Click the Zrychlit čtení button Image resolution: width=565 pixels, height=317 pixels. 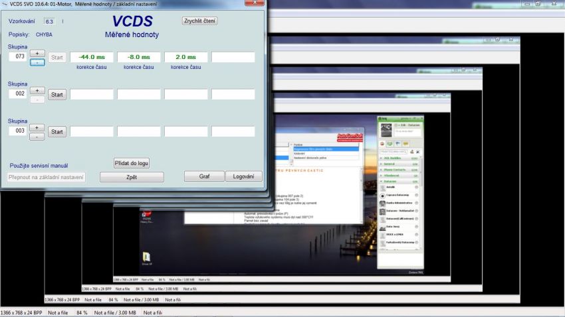(199, 21)
